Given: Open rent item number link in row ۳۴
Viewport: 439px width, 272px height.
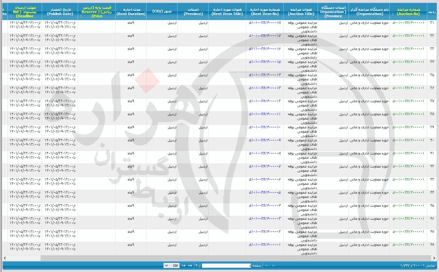Looking at the screenshot, I should (265, 62).
